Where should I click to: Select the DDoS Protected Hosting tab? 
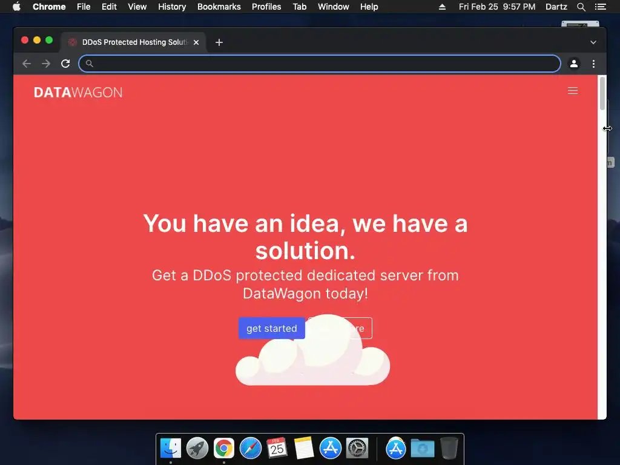133,42
